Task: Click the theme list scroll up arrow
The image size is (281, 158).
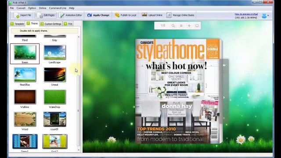Action: (79, 37)
